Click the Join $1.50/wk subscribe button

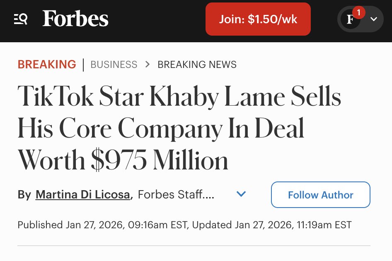coord(258,19)
